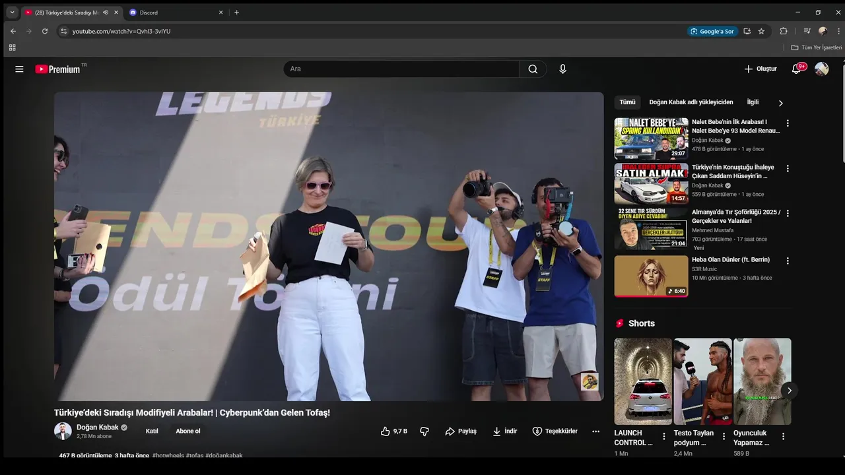Bookmark this page with the star
This screenshot has height=475, width=845.
click(x=761, y=31)
